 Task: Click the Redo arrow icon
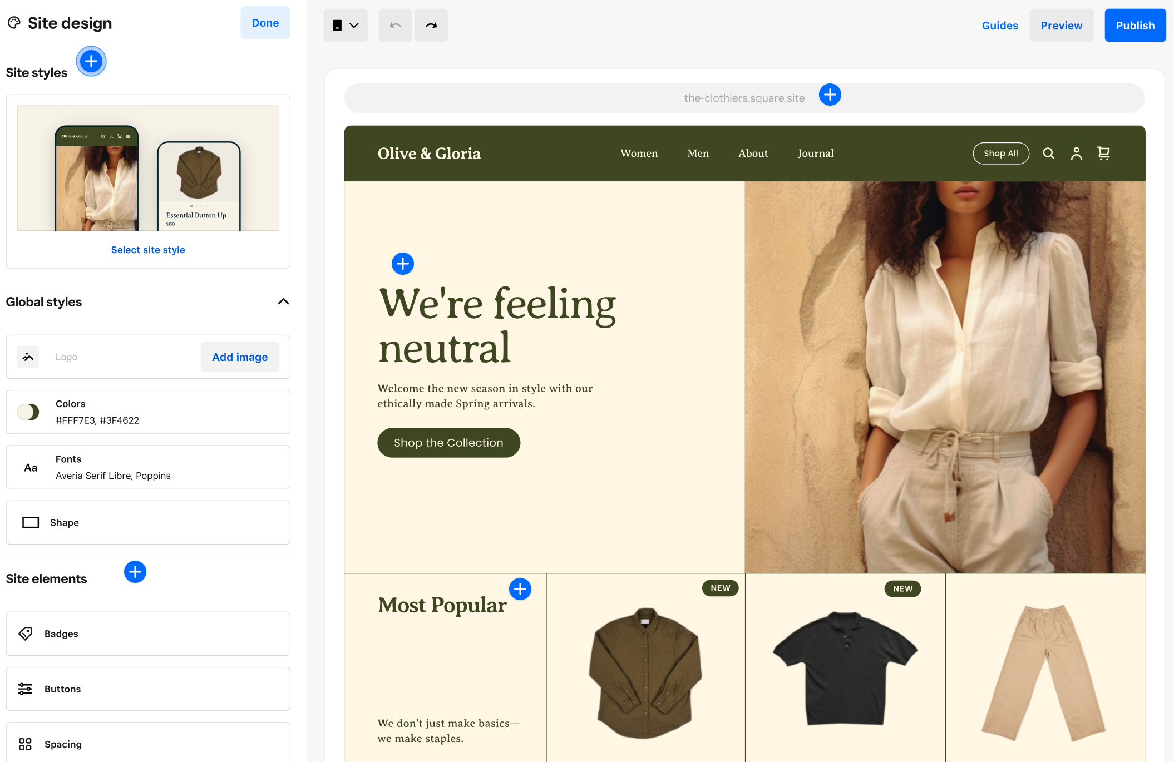tap(431, 25)
